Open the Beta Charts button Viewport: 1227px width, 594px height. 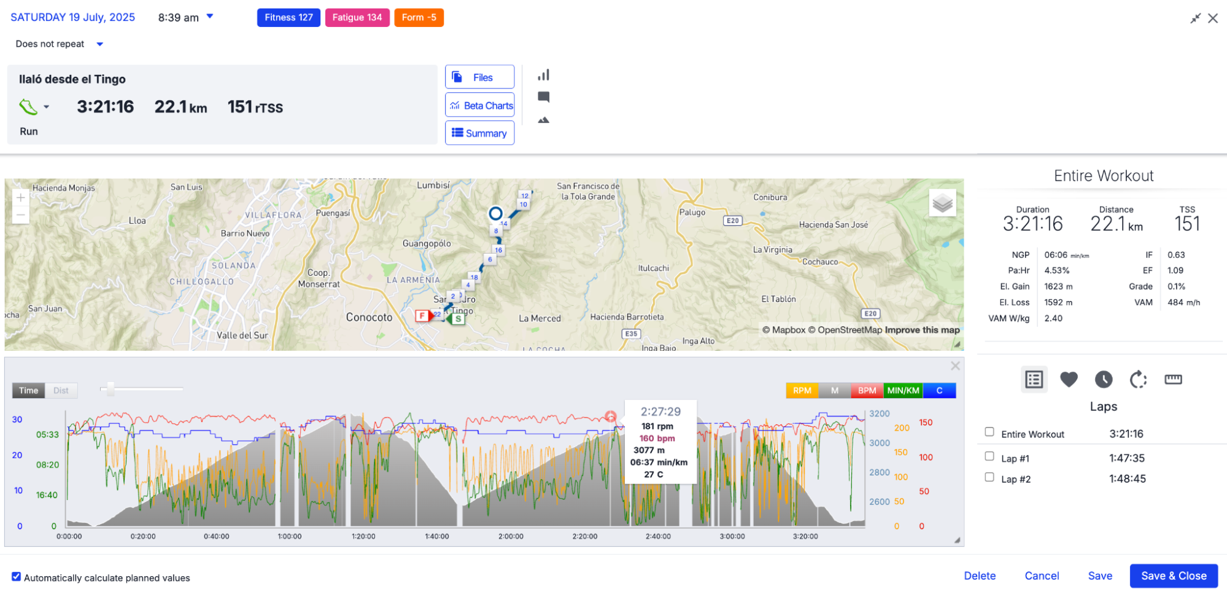click(479, 106)
